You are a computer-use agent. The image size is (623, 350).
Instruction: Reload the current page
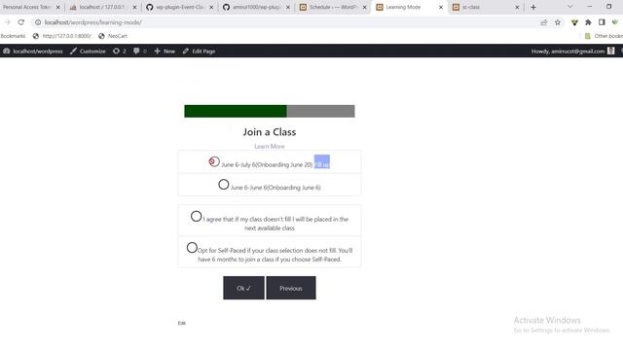tap(21, 22)
